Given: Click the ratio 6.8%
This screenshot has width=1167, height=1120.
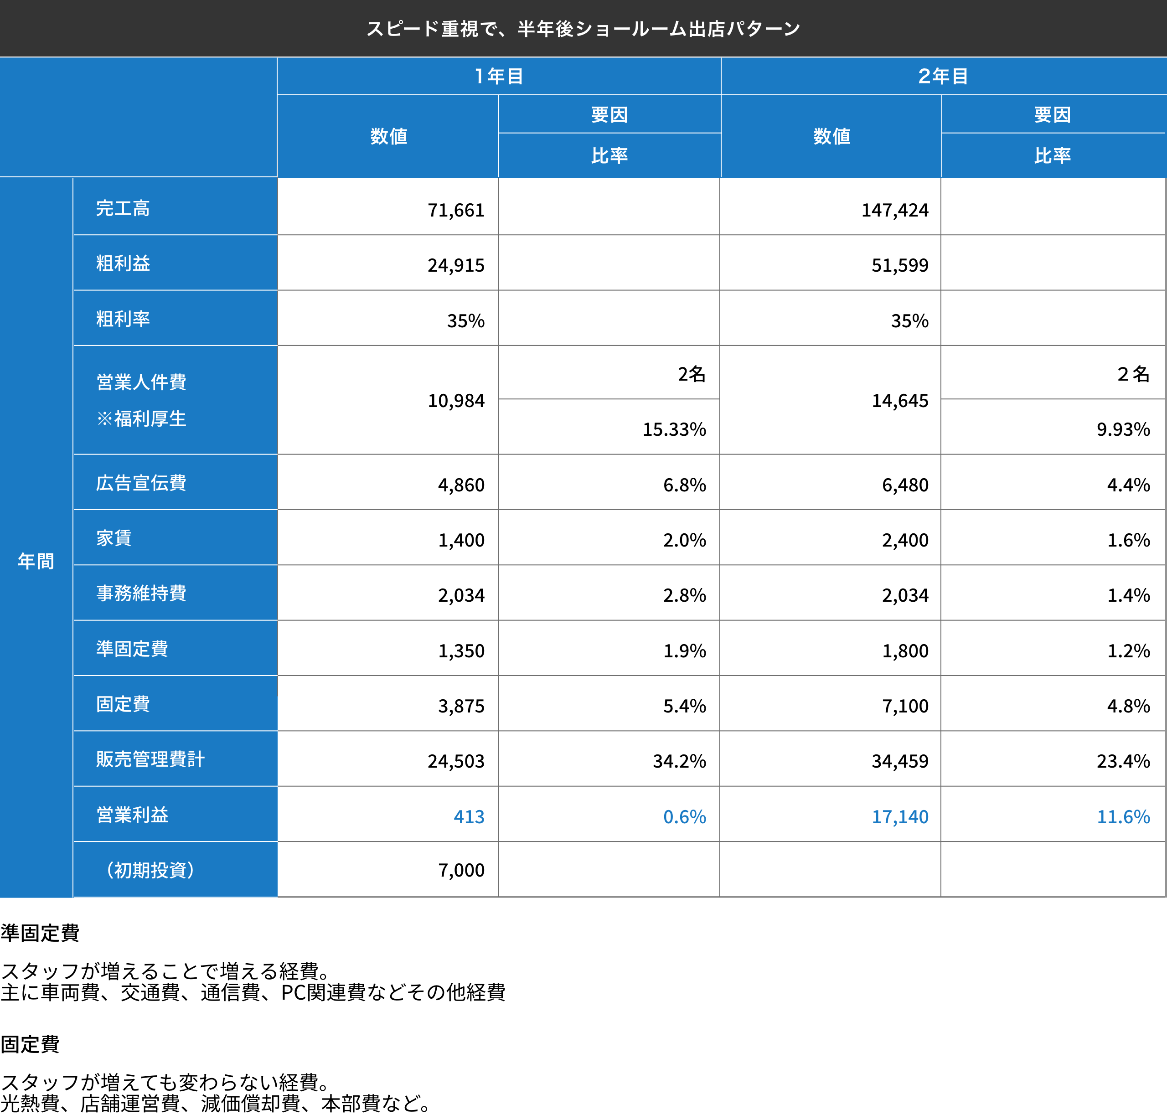Looking at the screenshot, I should (685, 485).
